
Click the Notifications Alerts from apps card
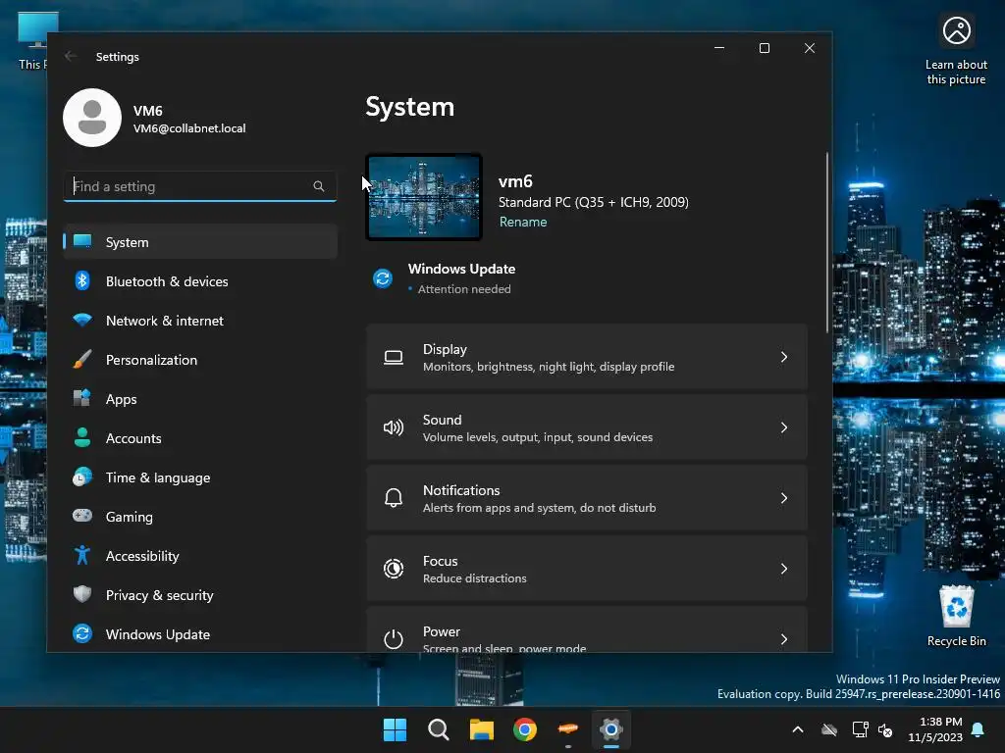587,497
